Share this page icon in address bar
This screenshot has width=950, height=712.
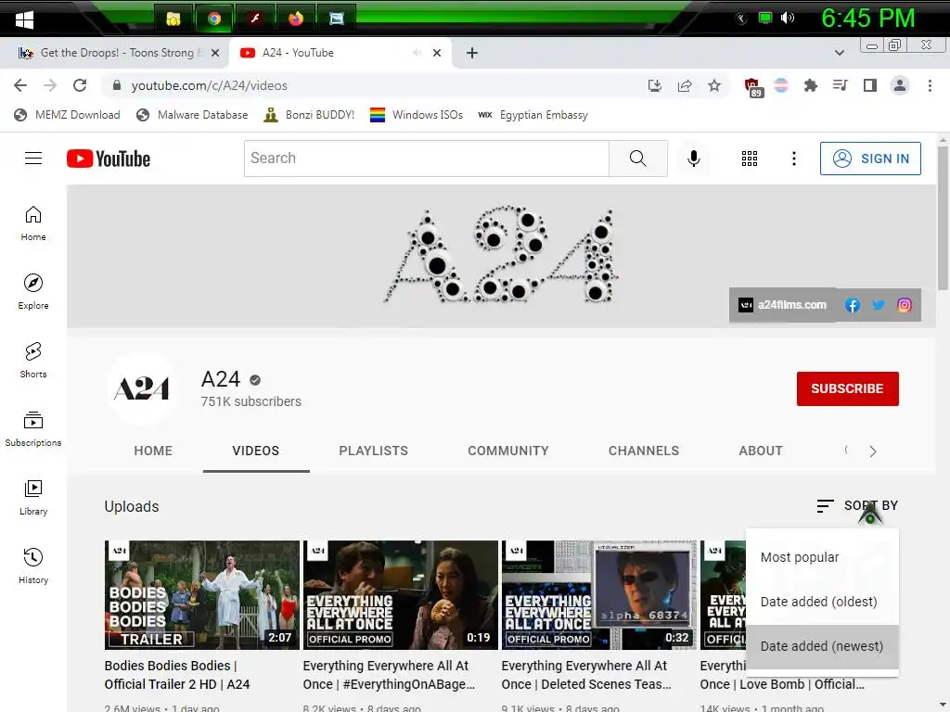685,85
